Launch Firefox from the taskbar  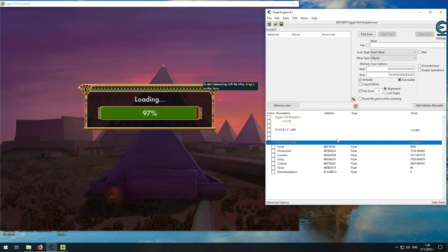tap(40, 247)
